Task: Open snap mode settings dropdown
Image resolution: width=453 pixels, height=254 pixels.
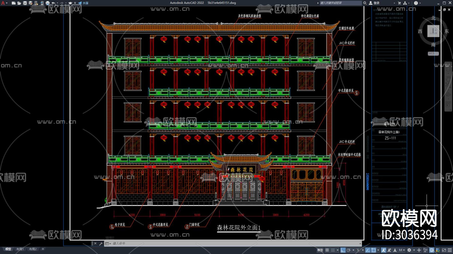Action: 337,250
